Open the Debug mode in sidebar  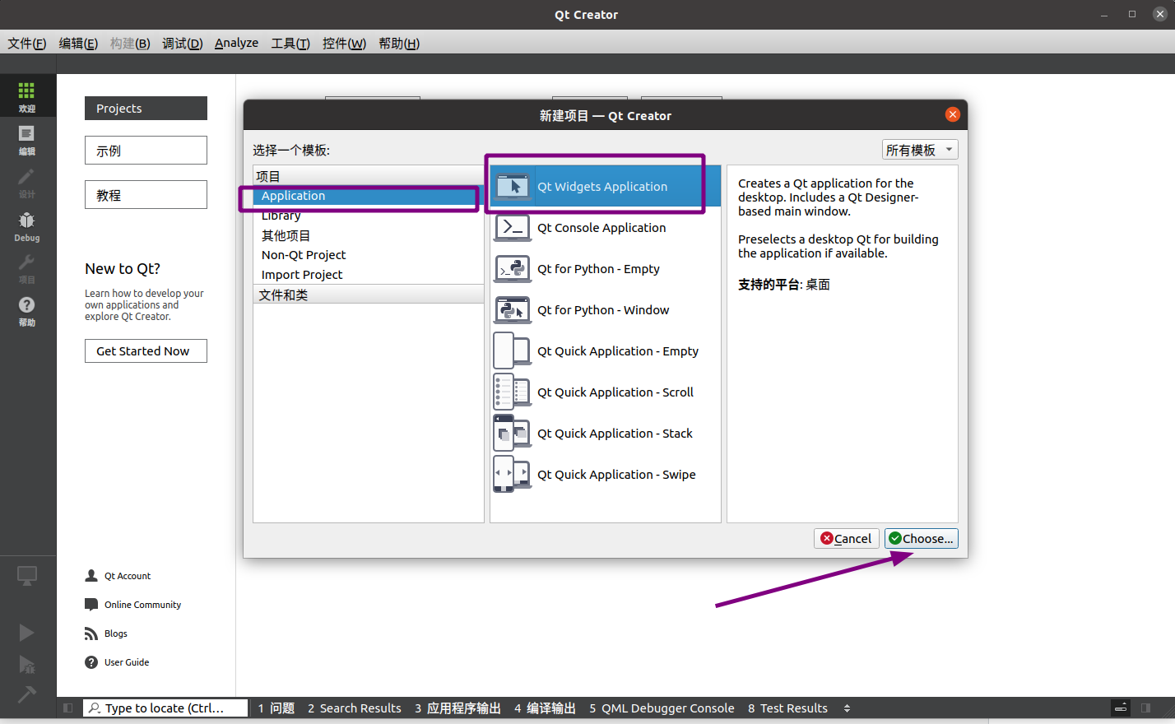[26, 225]
